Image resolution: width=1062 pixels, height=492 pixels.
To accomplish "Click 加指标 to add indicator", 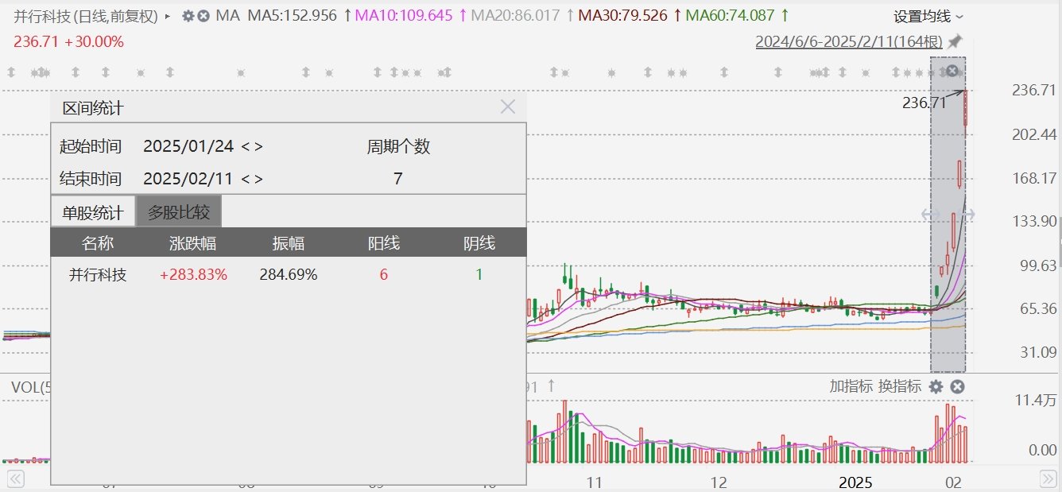I will pyautogui.click(x=851, y=386).
